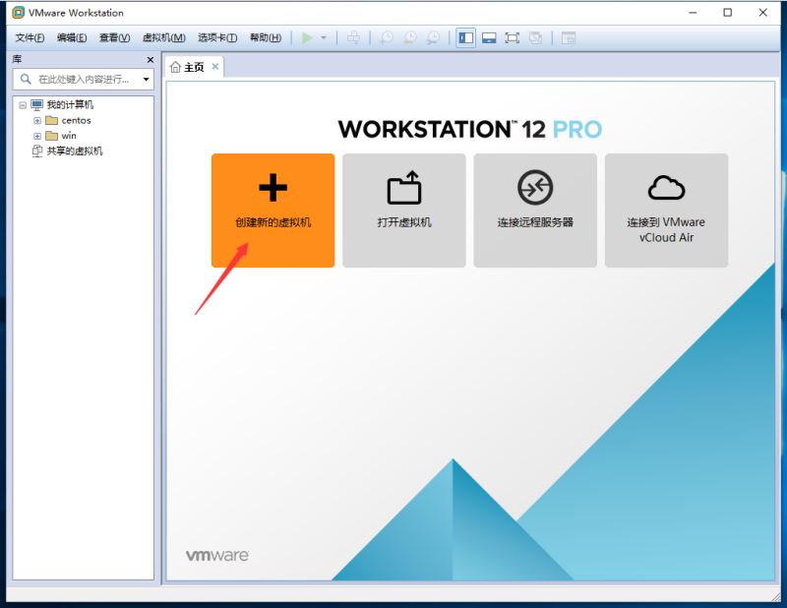
Task: Click the full-screen mode toolbar icon
Action: pyautogui.click(x=513, y=37)
